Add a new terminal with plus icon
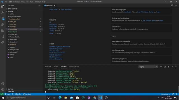179x100 pixels. [161, 67]
